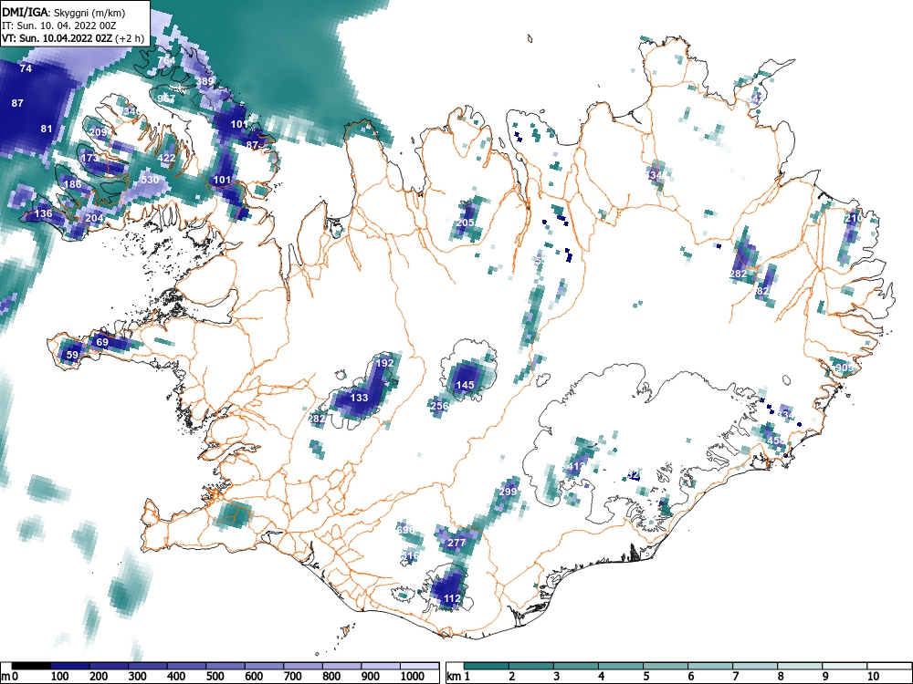Select the navy swatch between 100 and 200
The image size is (913, 684).
(x=70, y=666)
